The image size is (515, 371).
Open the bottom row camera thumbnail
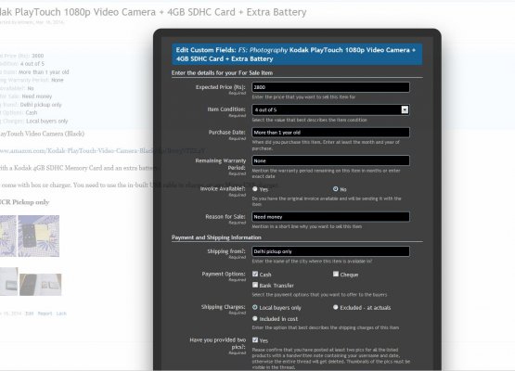pos(41,285)
